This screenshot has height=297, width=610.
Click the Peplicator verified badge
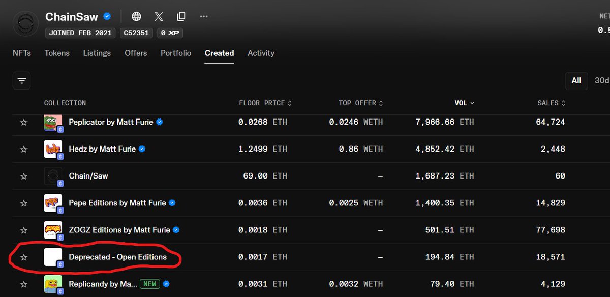coord(160,122)
